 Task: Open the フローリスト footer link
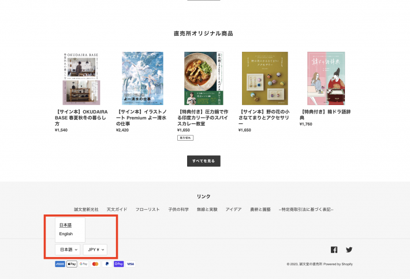(147, 209)
